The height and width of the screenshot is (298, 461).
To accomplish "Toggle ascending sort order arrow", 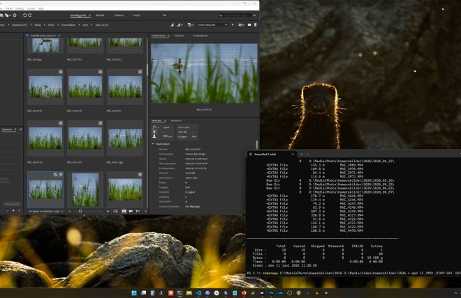I will click(x=233, y=25).
